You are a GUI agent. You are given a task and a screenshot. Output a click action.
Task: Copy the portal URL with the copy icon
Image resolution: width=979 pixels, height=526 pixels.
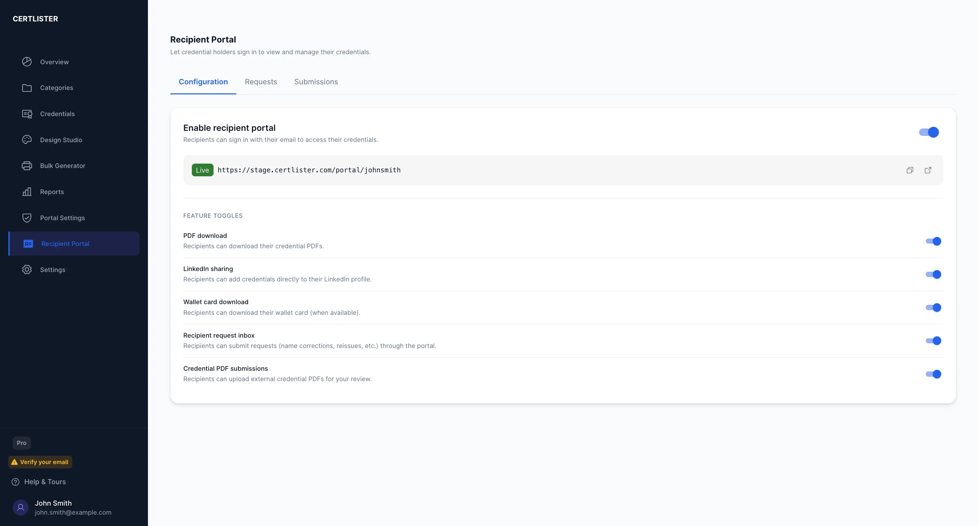(x=910, y=170)
